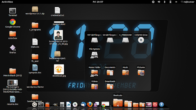The image size is (196, 110).
Task: Open the clock menu showing Fri 19:57
Action: click(98, 2)
